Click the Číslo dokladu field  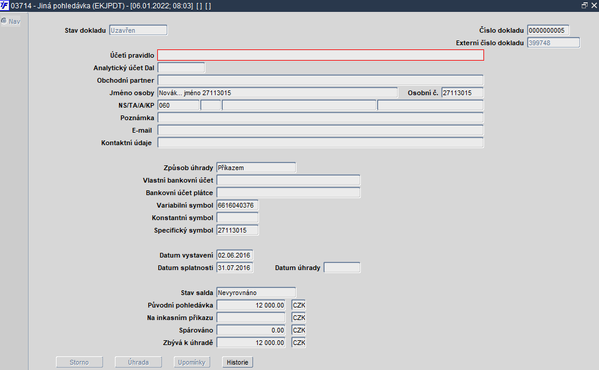pyautogui.click(x=548, y=30)
